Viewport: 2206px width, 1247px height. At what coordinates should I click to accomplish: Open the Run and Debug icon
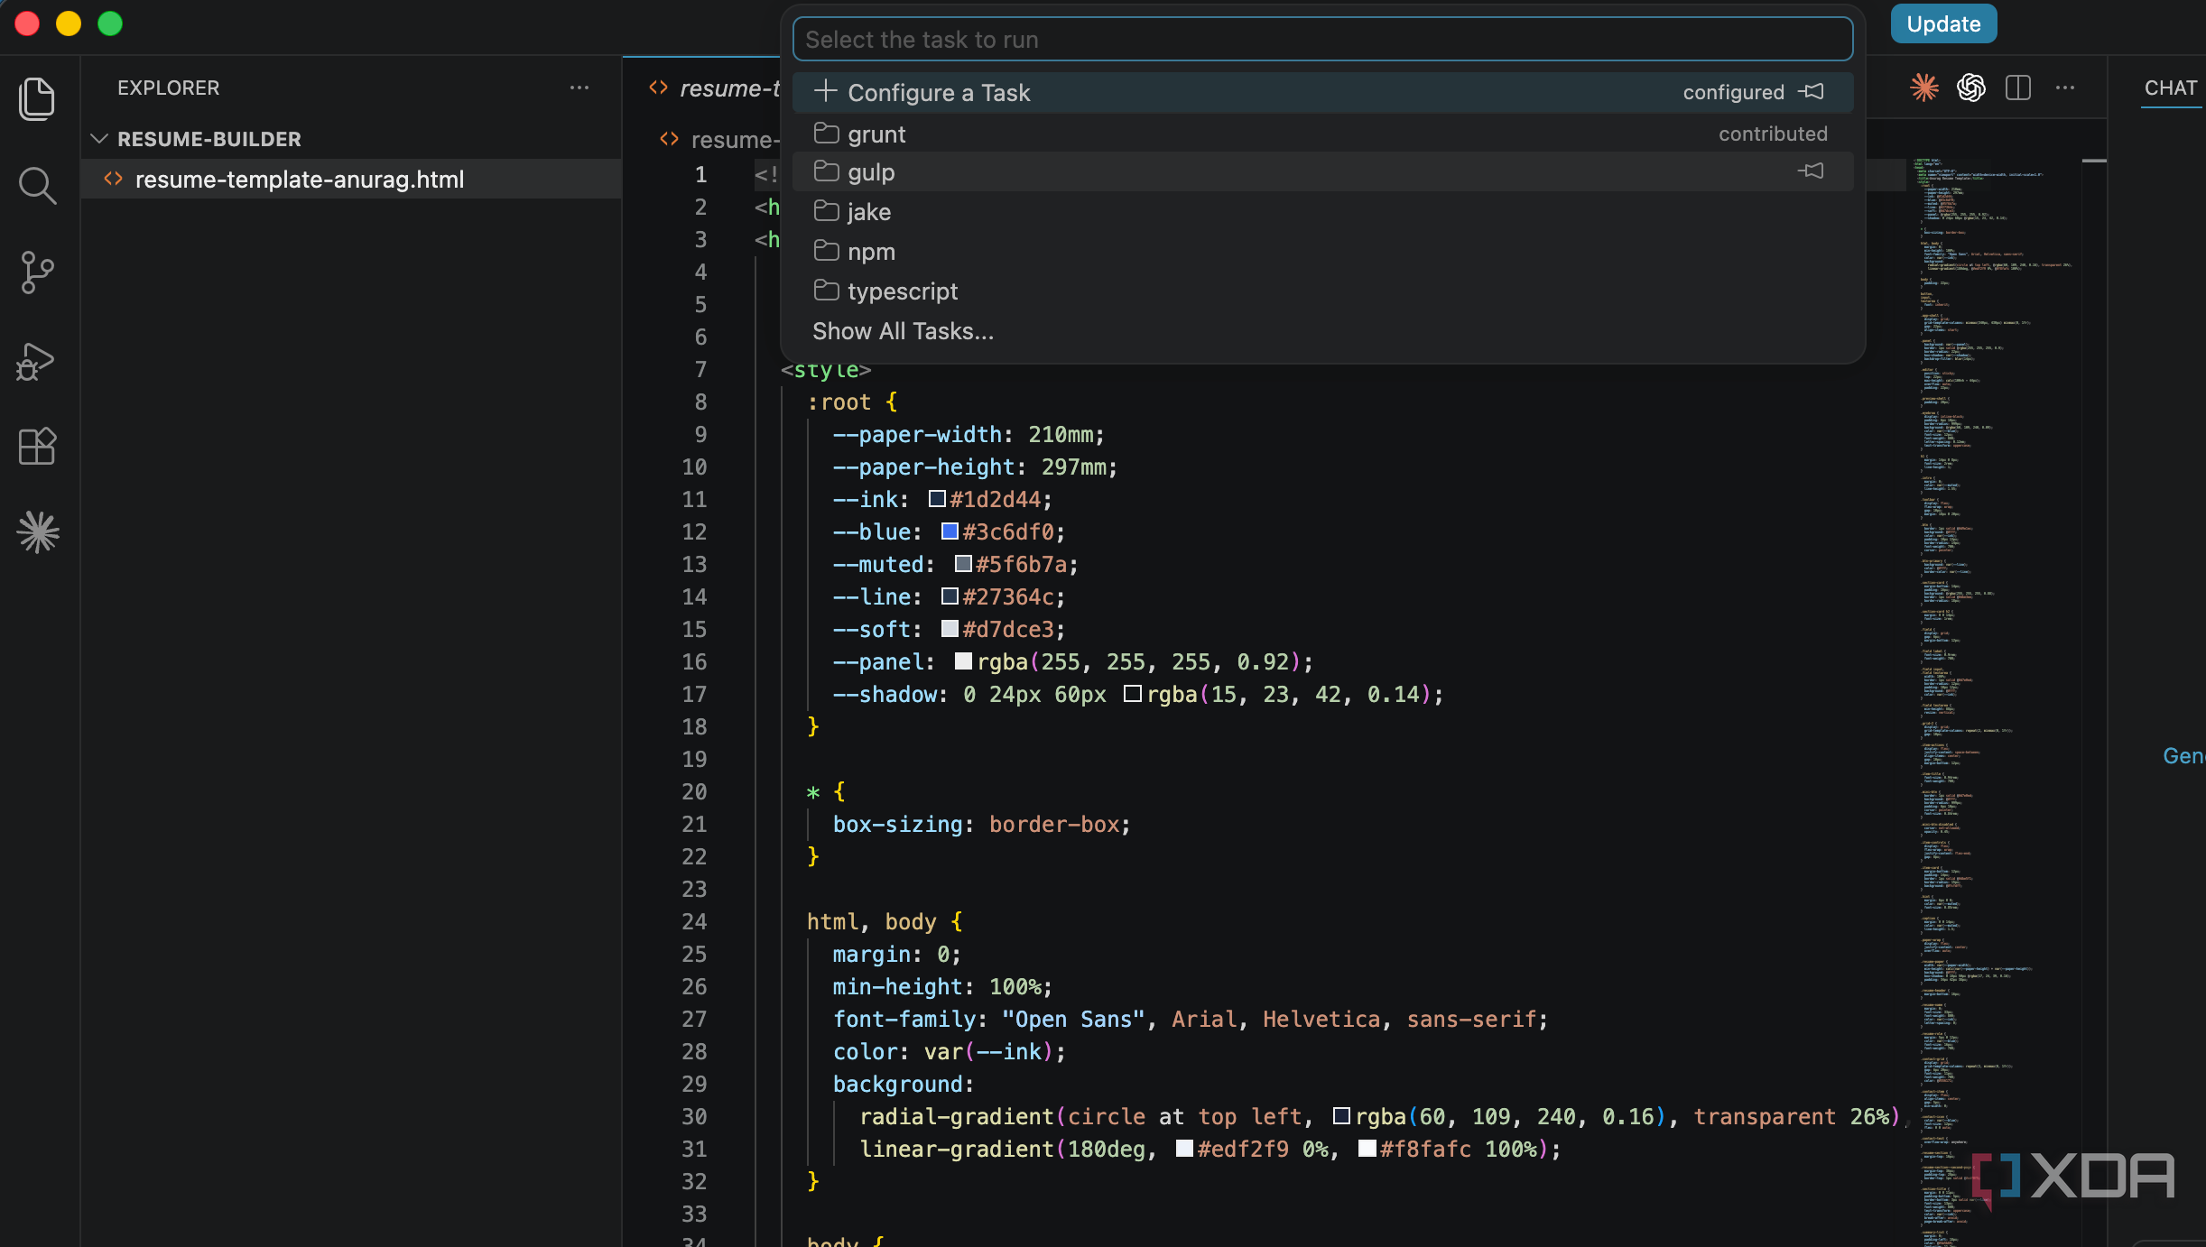36,361
